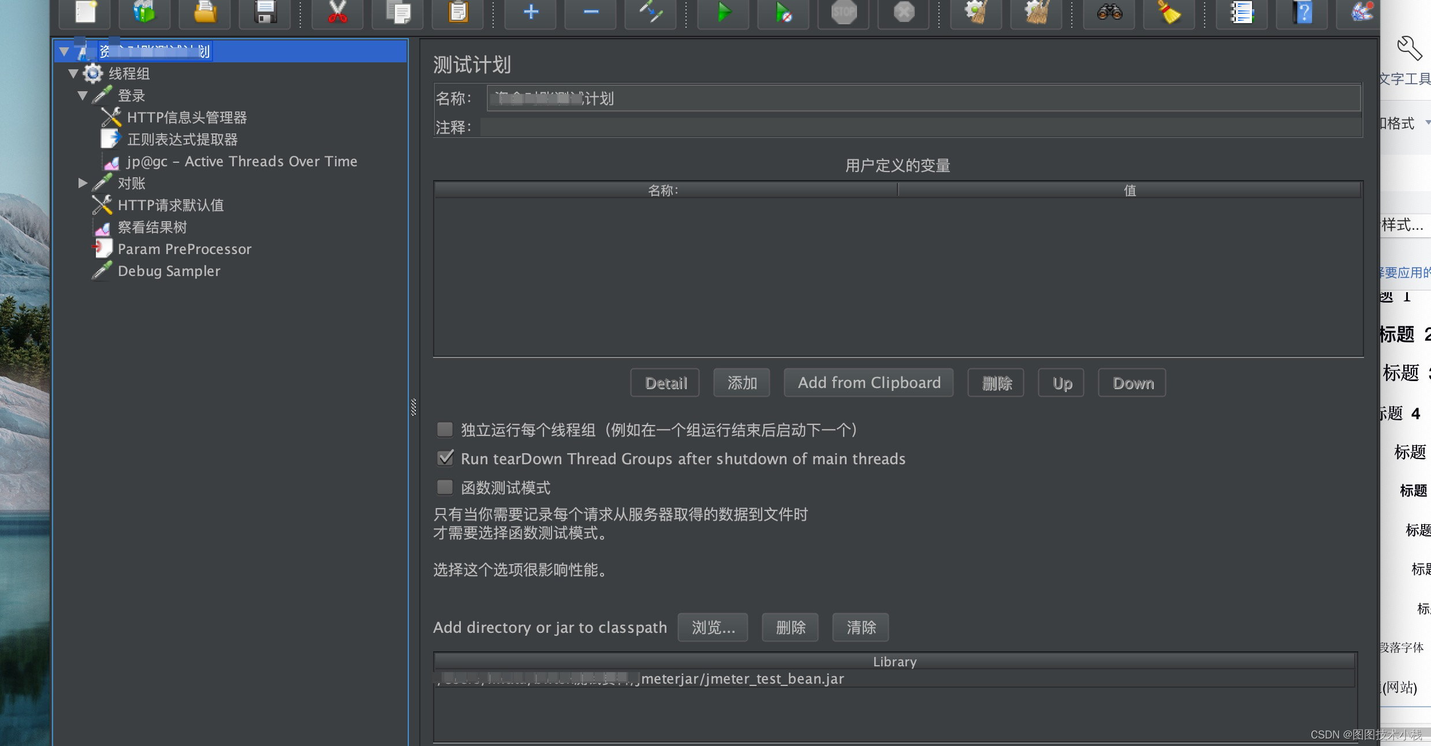The height and width of the screenshot is (746, 1431).
Task: Enable 独立运行每个线程组 checkbox
Action: [x=445, y=430]
